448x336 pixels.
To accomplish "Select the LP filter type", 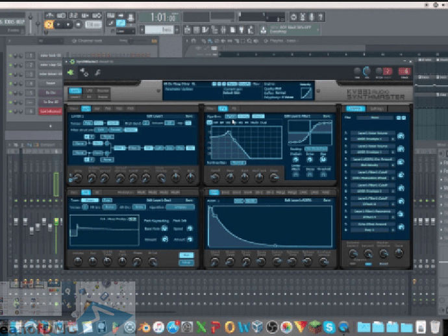I will click(x=210, y=123).
